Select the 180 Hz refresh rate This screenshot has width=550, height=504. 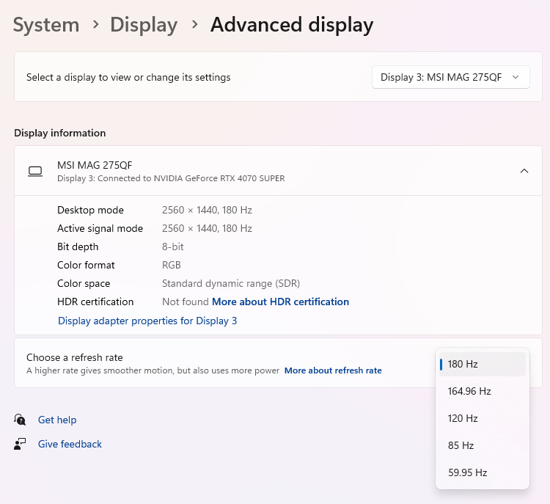point(482,364)
